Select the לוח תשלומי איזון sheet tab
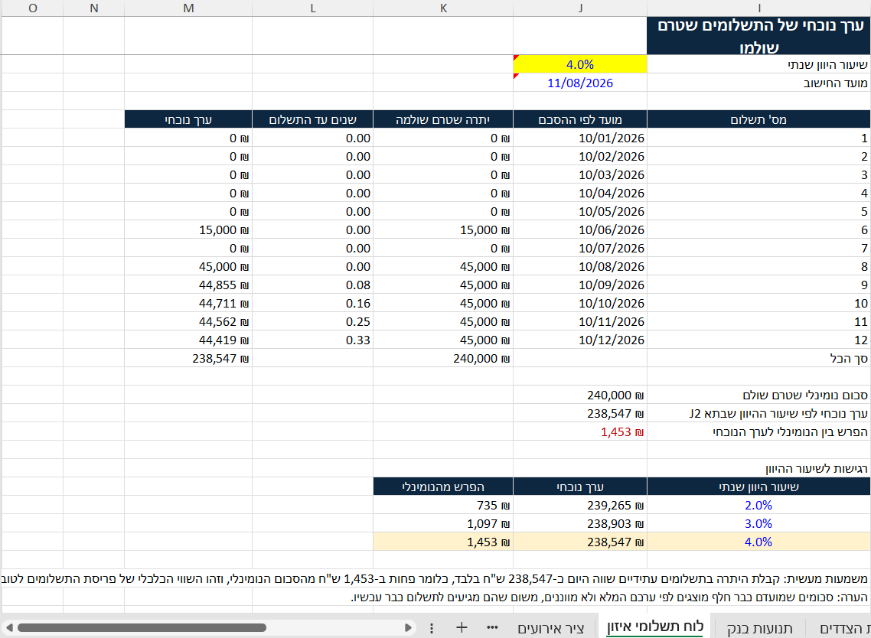This screenshot has height=638, width=871. click(x=655, y=627)
